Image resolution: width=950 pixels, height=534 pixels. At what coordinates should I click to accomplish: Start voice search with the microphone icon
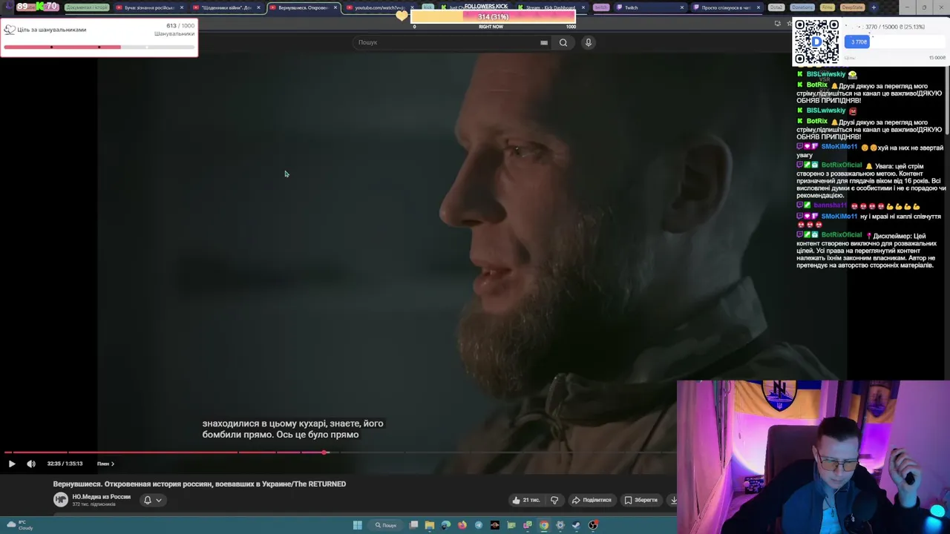(x=588, y=42)
